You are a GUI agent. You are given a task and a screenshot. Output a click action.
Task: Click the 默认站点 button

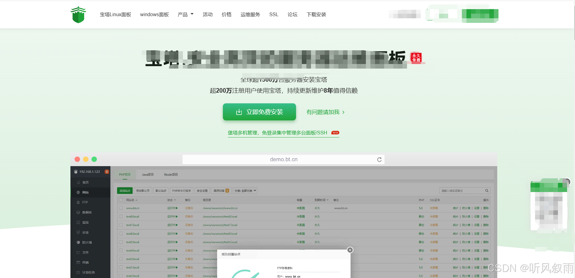[161, 191]
